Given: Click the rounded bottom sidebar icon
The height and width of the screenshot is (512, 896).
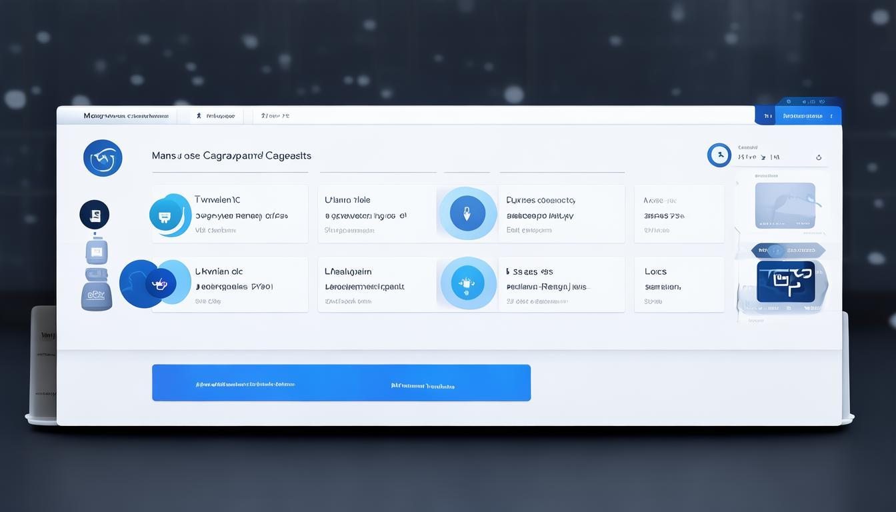Looking at the screenshot, I should point(96,295).
